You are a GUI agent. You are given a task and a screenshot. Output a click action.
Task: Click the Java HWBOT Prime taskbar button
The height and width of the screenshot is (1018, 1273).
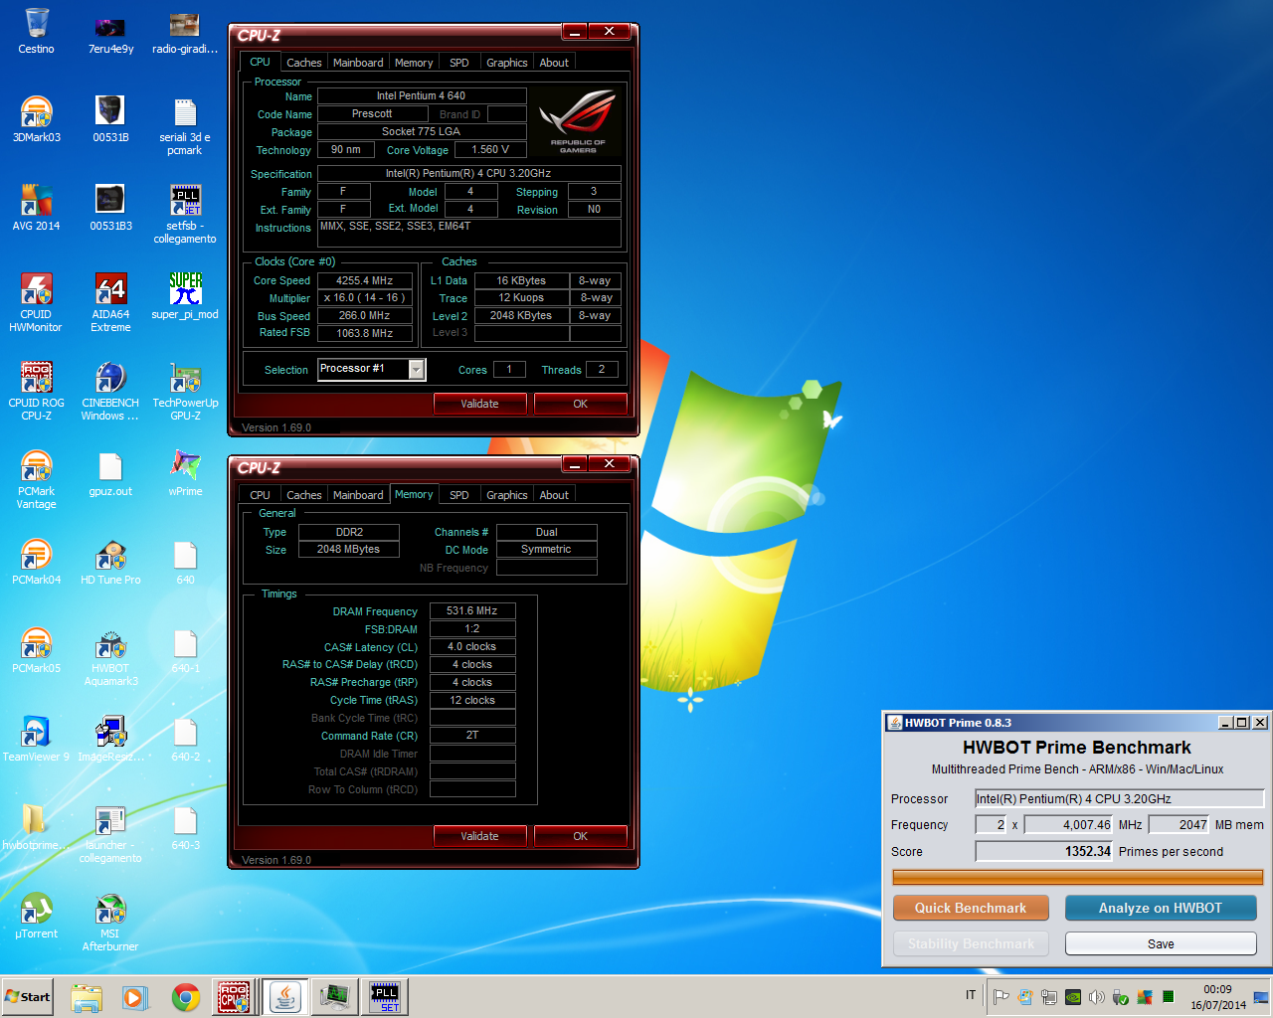[x=285, y=997]
